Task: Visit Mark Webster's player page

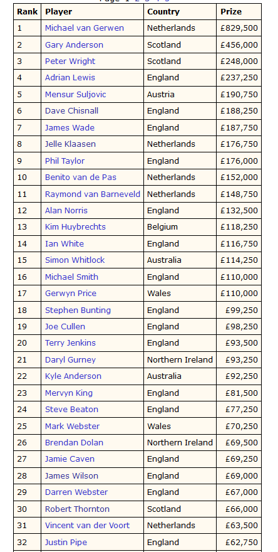Action: pyautogui.click(x=73, y=427)
